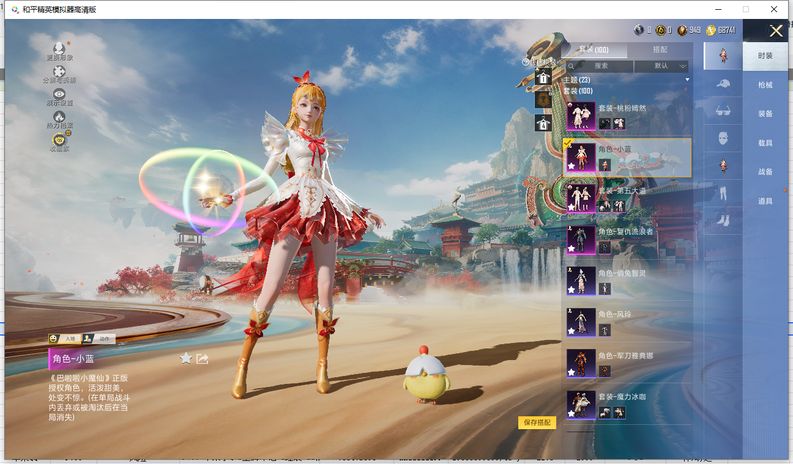Switch to the 动作 action tab
This screenshot has height=464, width=793.
pos(99,339)
